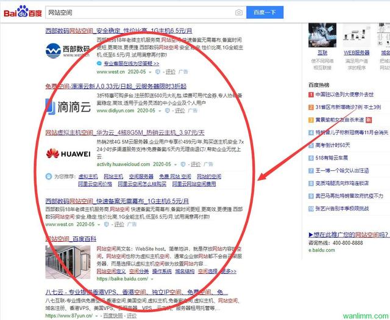The height and width of the screenshot is (320, 390).
Task: Open WEB服务器 sidebar link
Action: tap(356, 53)
